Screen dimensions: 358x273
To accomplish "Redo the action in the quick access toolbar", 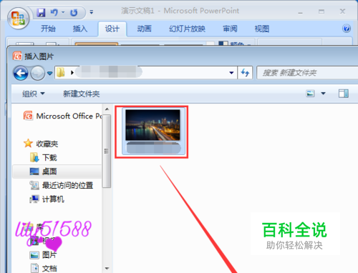I will coord(74,12).
